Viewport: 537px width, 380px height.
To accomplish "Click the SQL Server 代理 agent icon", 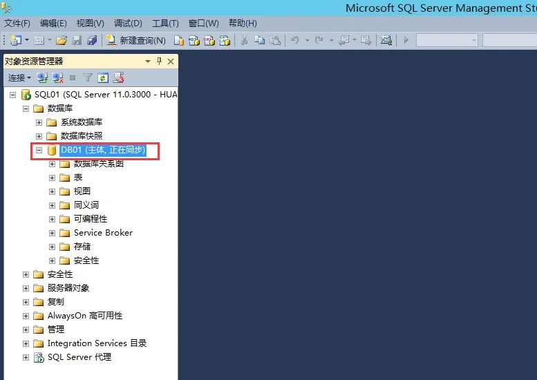I will [39, 357].
